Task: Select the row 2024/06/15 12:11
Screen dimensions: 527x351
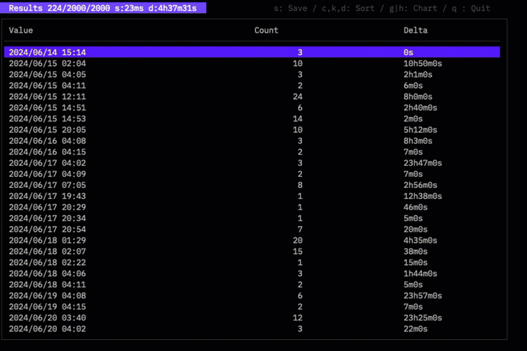Action: click(252, 96)
